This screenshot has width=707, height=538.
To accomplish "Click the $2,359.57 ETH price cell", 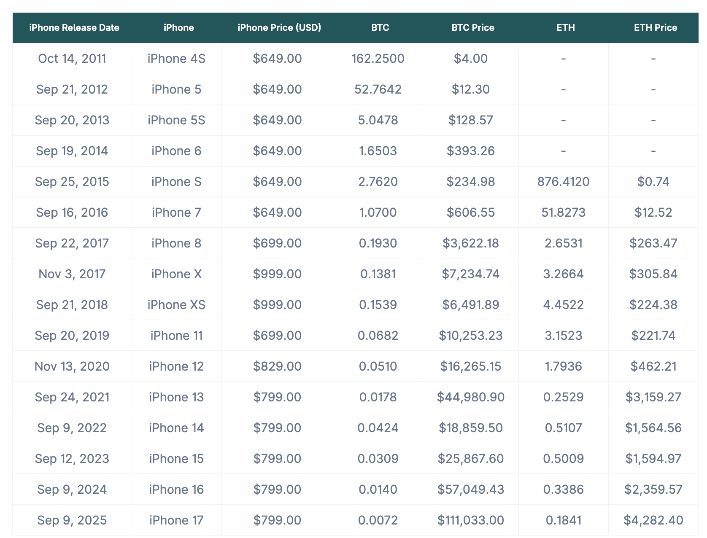I will (x=653, y=490).
